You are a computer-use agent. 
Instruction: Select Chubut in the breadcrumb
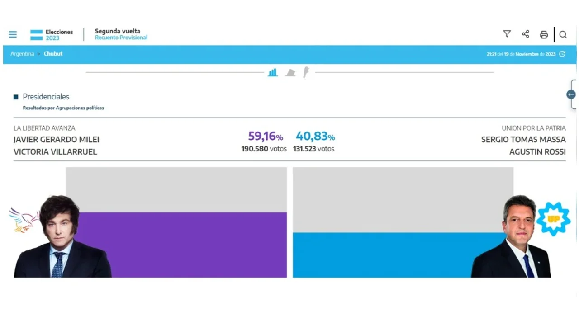pos(53,54)
